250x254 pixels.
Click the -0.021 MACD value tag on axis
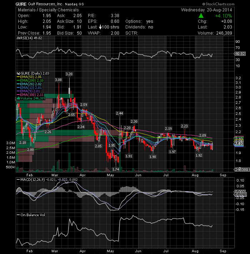pos(241,194)
